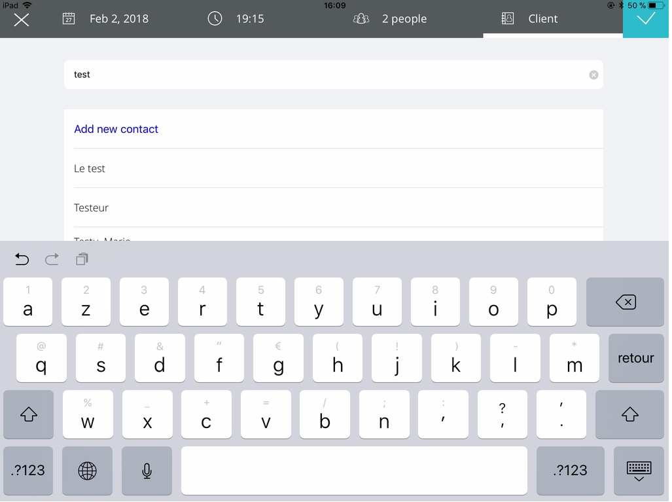This screenshot has height=502, width=672.
Task: Switch keyboard language with globe key
Action: 87,471
